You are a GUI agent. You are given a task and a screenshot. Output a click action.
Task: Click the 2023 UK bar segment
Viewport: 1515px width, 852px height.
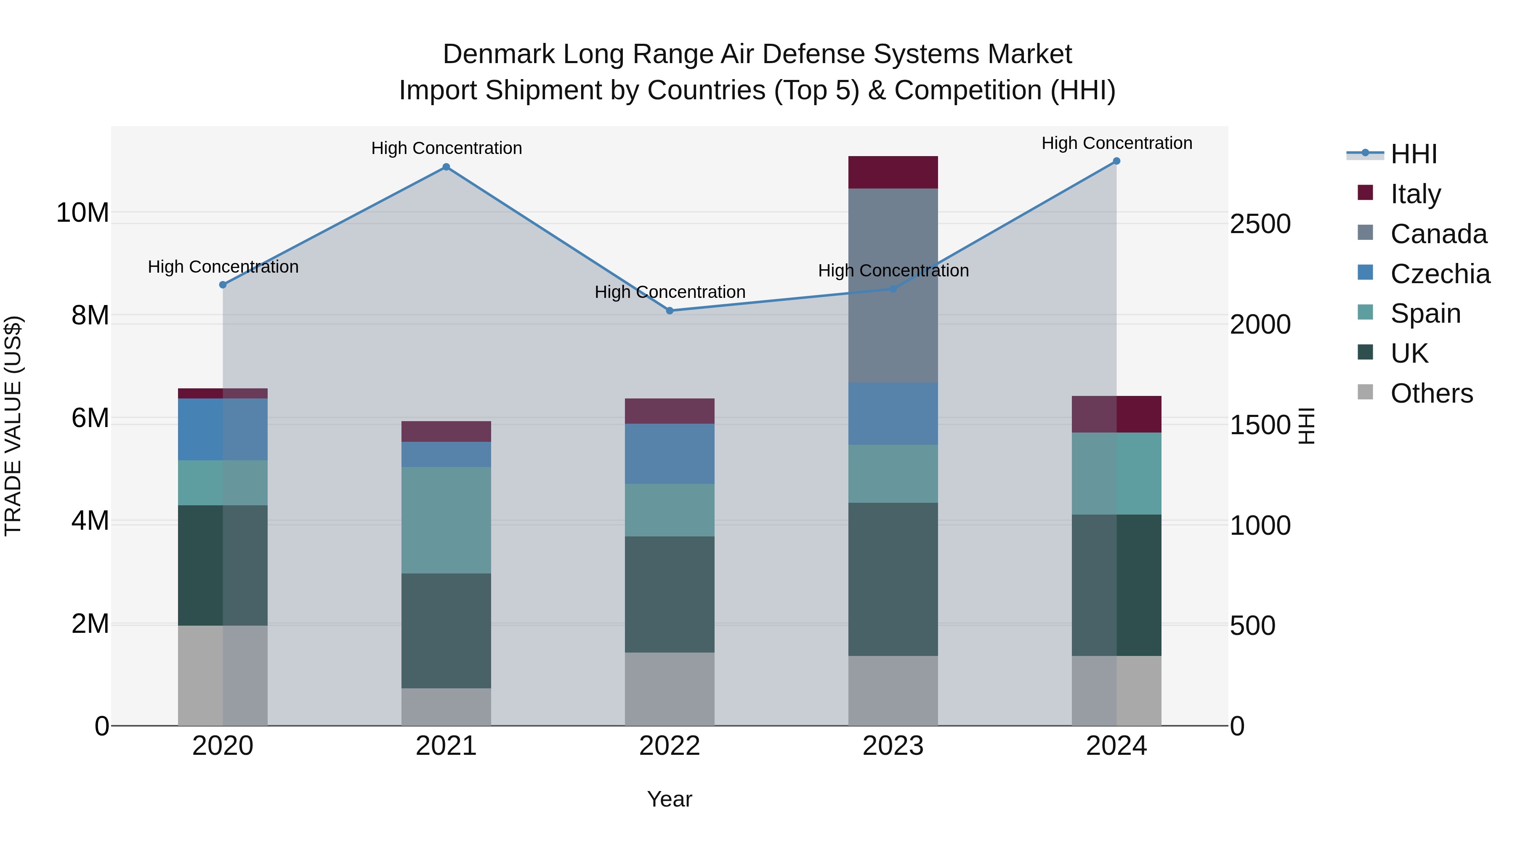(x=893, y=579)
